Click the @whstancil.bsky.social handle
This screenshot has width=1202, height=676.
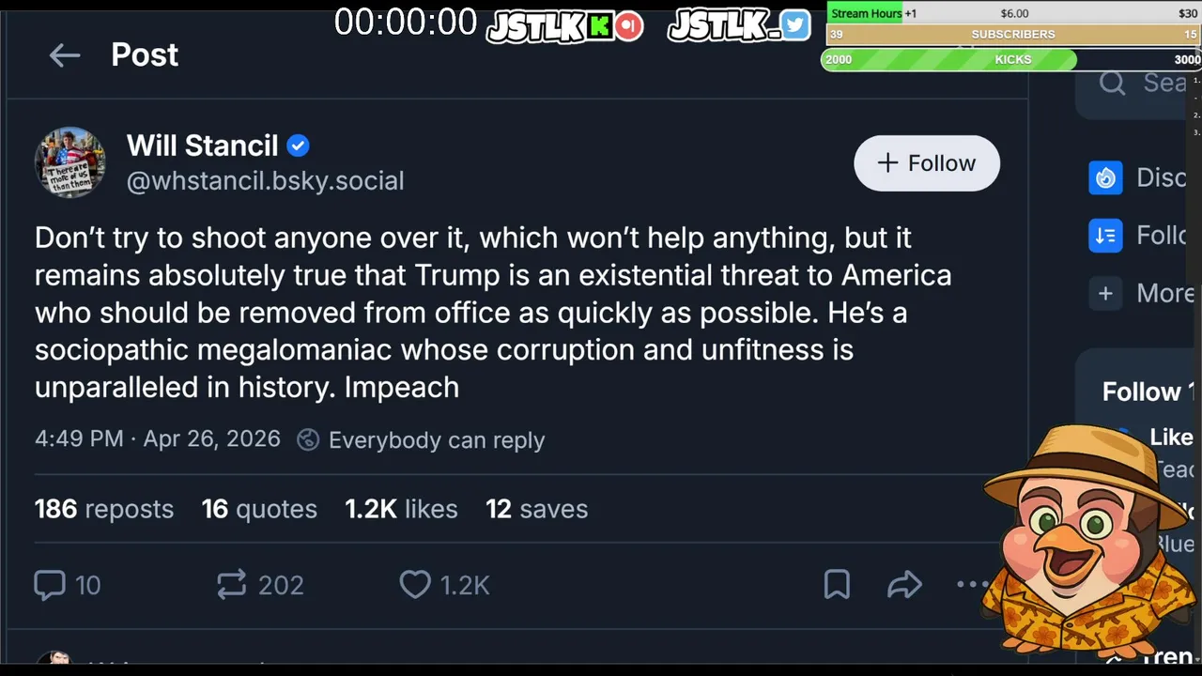265,181
